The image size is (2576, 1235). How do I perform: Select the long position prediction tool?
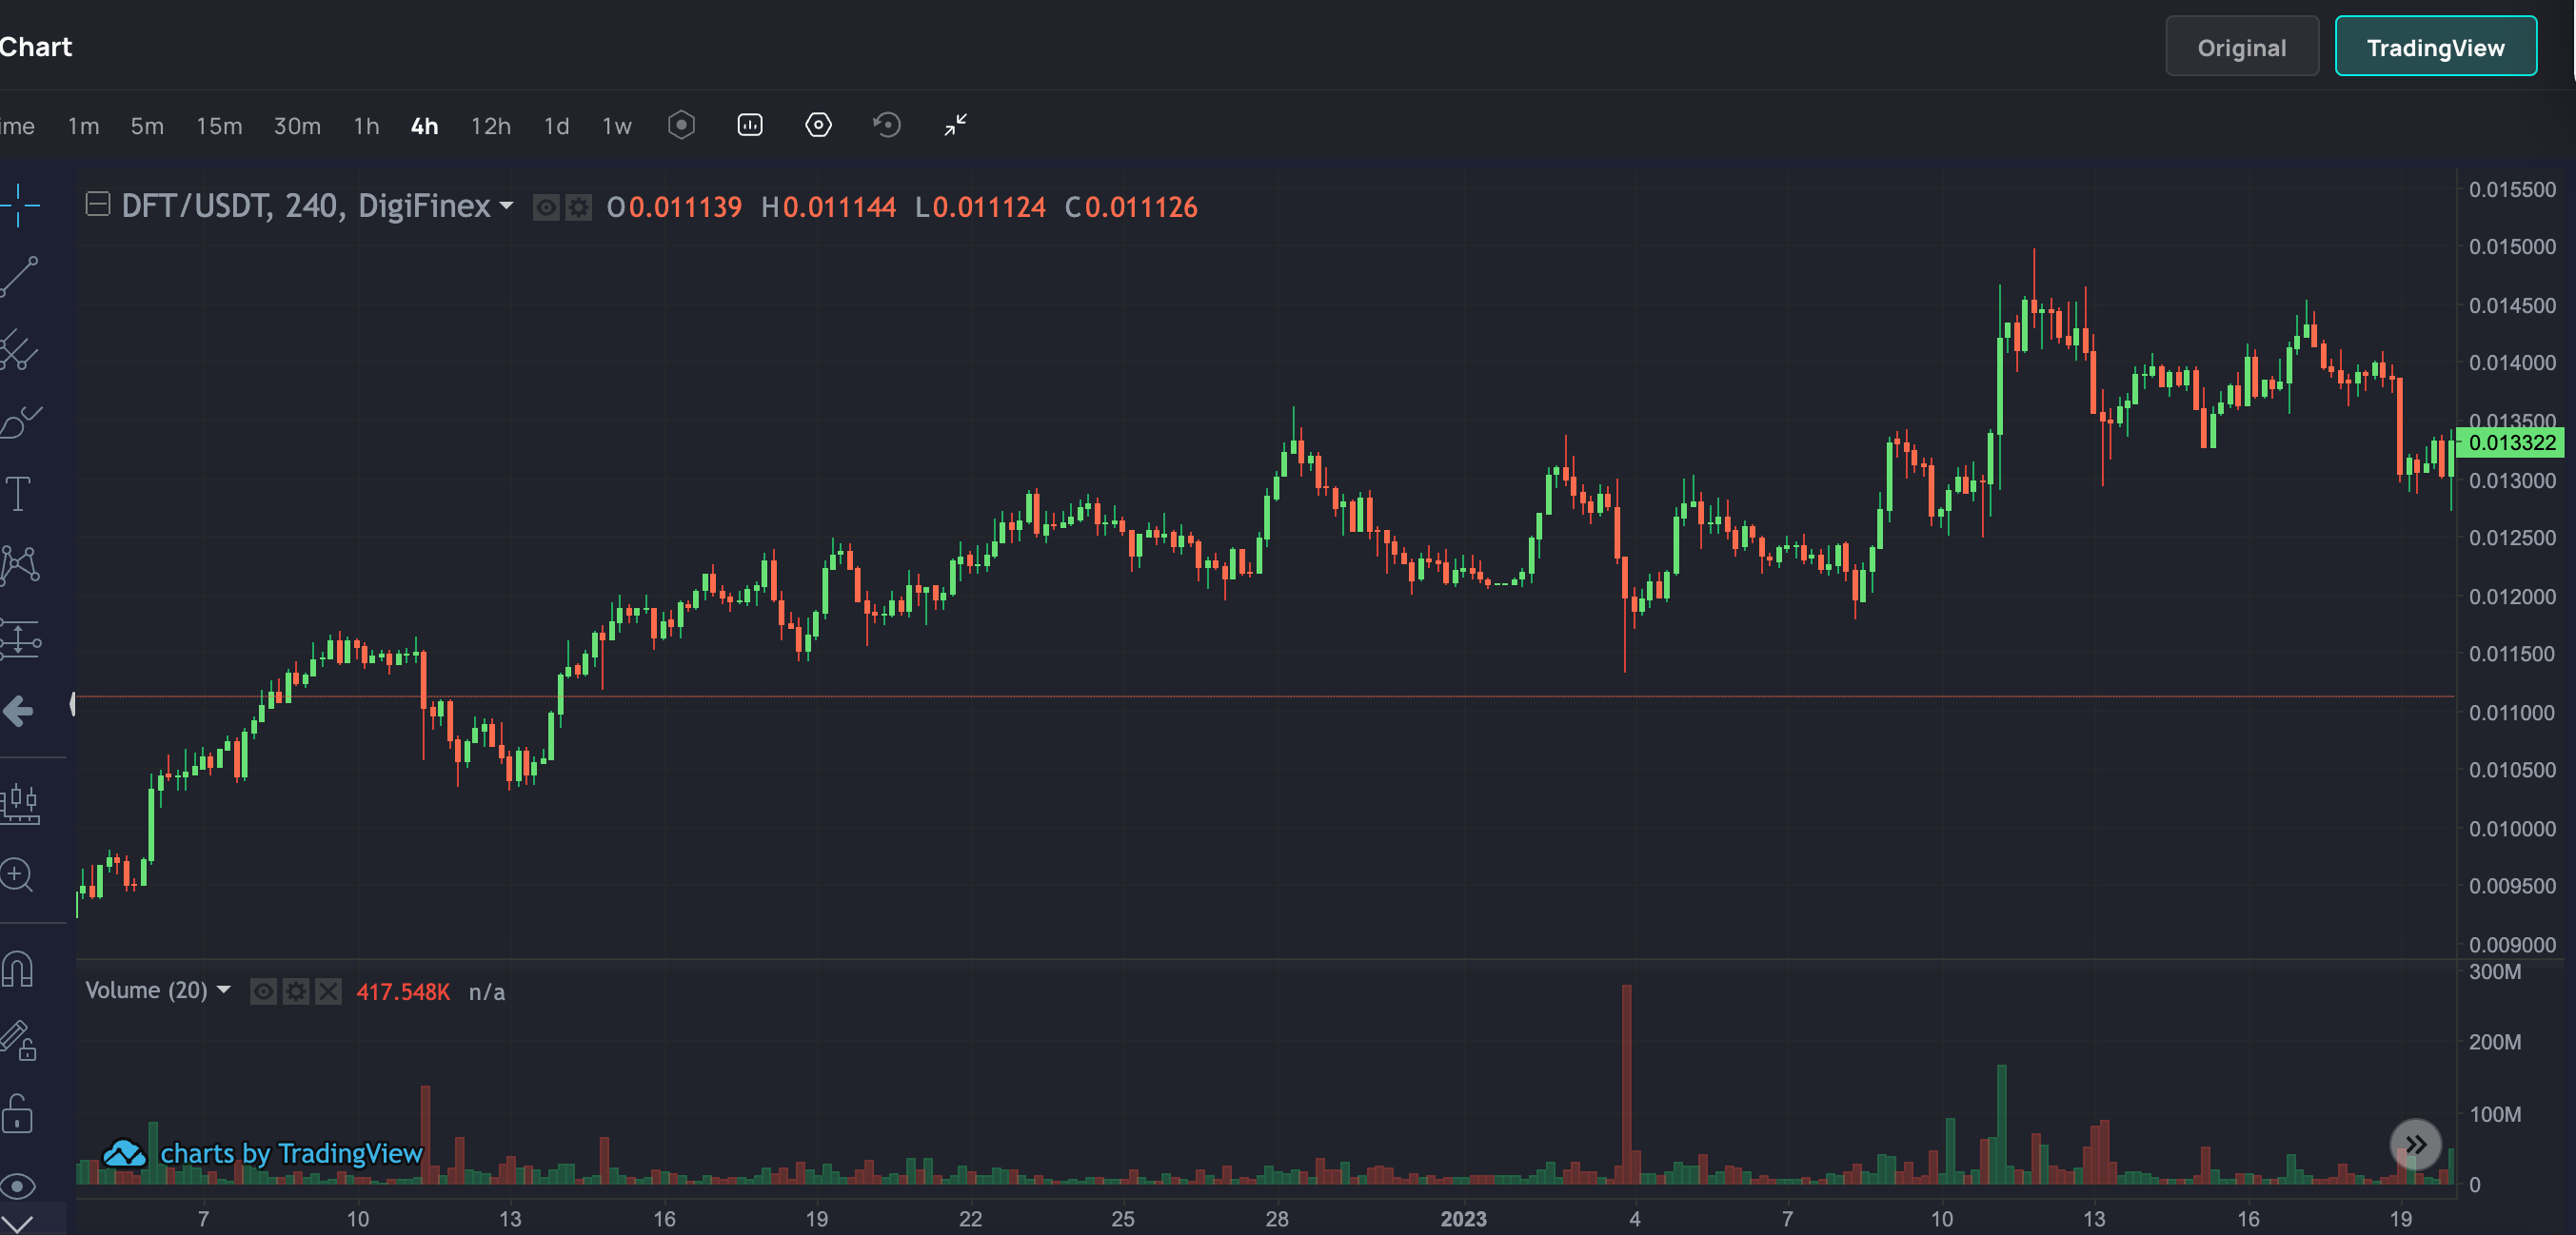pos(20,639)
